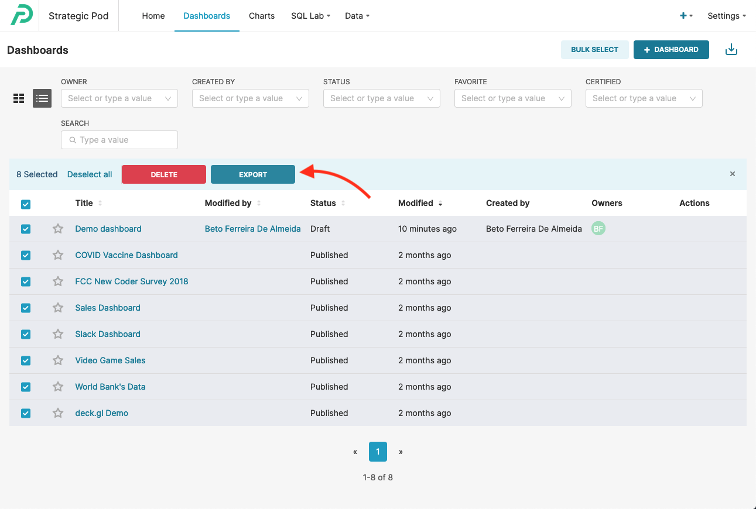Open the Video Game Sales dashboard link

110,360
